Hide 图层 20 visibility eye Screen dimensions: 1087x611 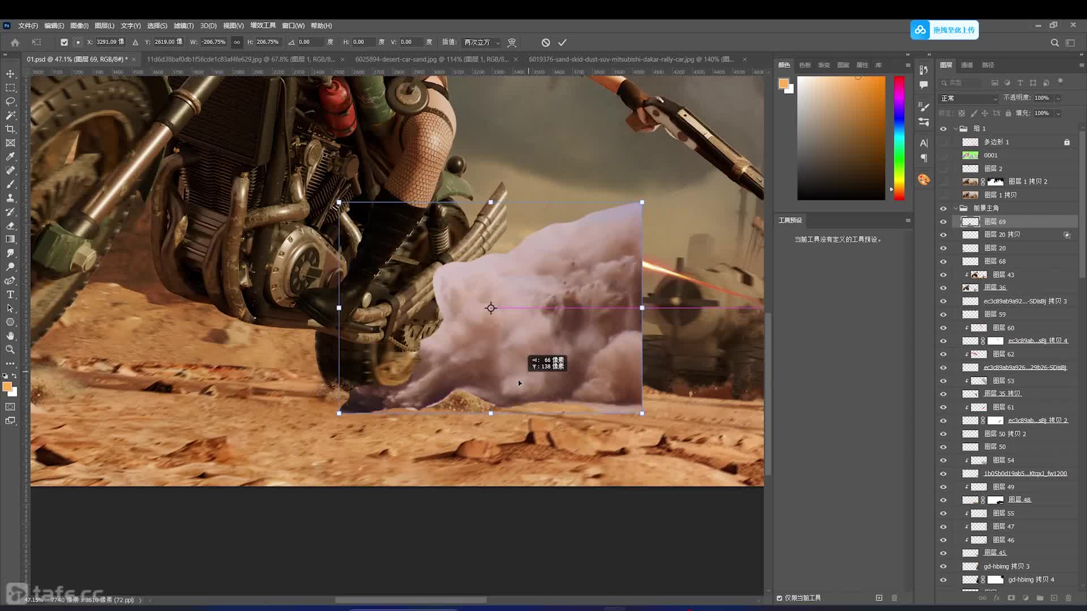coord(943,248)
